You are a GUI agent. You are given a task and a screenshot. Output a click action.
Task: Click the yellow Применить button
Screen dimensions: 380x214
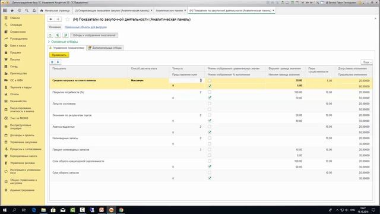59,55
